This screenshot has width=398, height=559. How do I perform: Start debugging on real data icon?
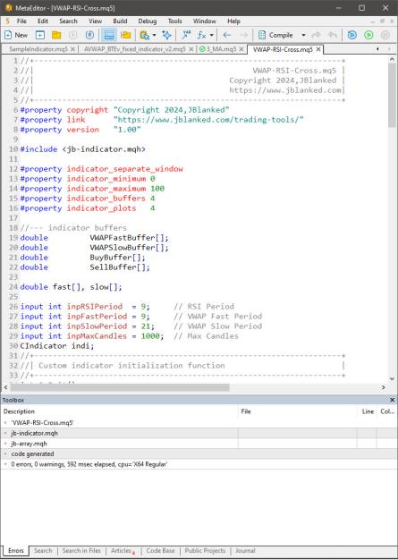352,35
